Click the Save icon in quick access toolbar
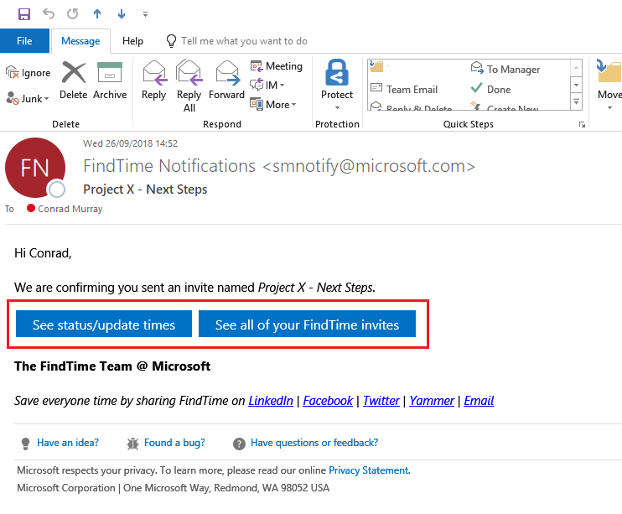Screen dimensions: 622x514 point(24,14)
